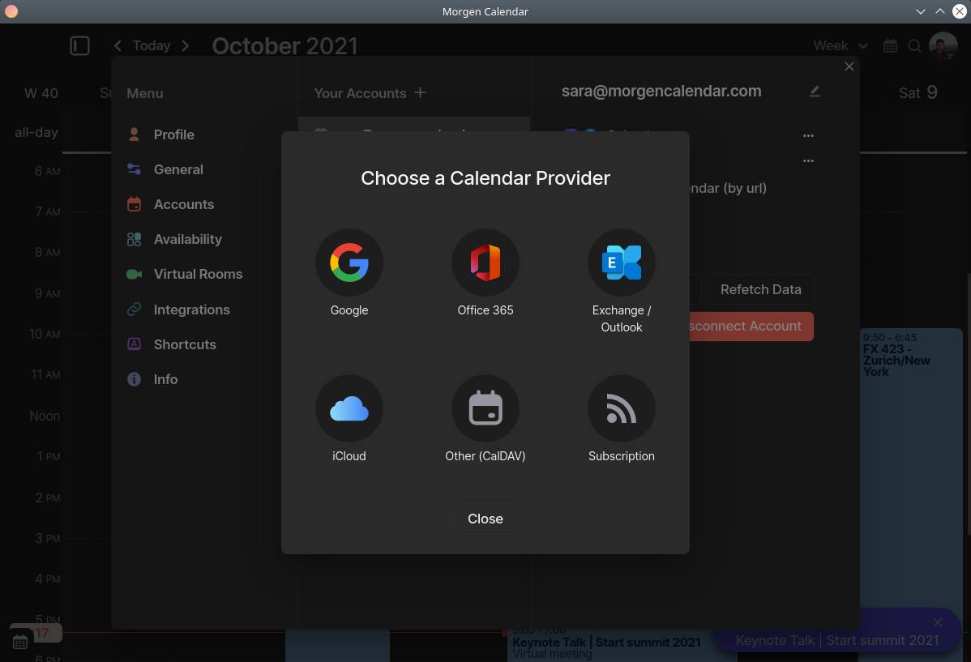Go to Virtual Rooms settings
The width and height of the screenshot is (971, 662).
pos(198,274)
